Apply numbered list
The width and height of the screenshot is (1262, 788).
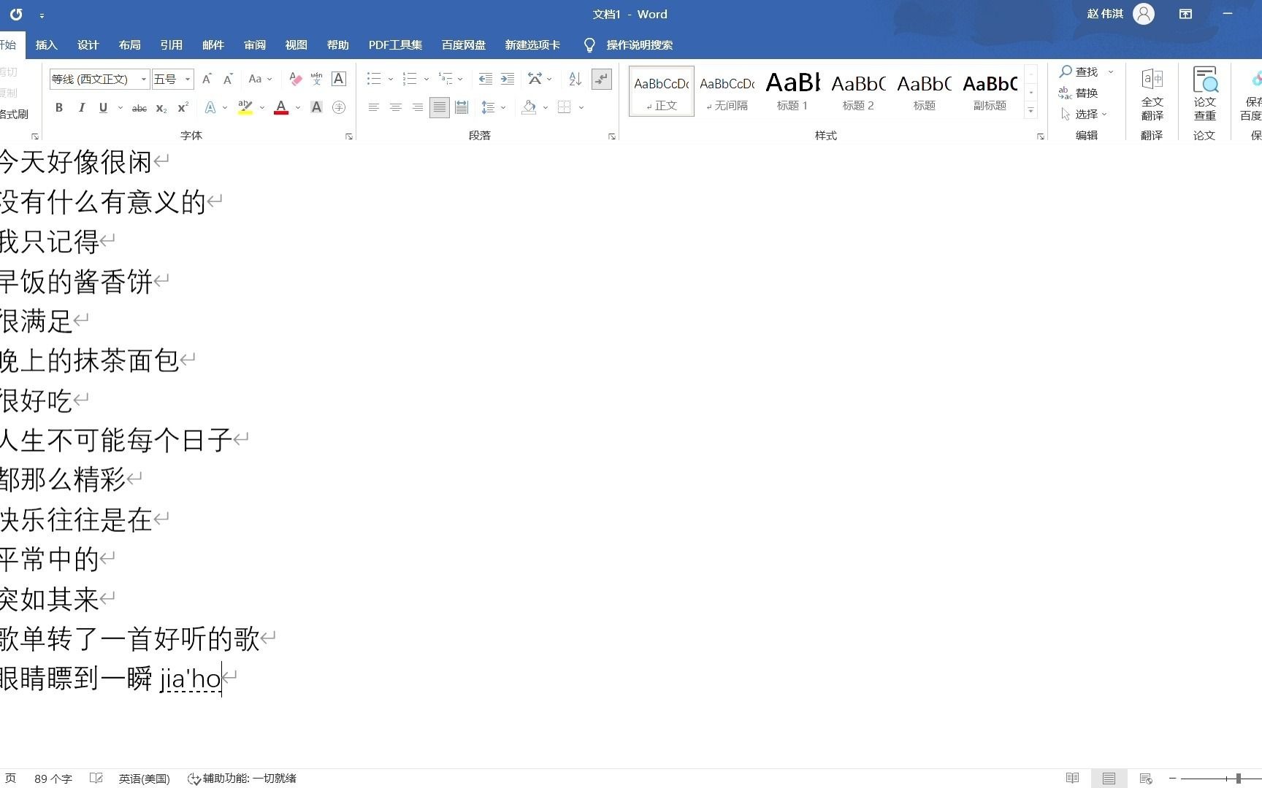[x=410, y=79]
